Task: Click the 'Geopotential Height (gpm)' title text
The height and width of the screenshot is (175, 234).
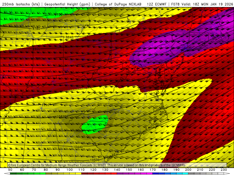Action: coord(67,4)
